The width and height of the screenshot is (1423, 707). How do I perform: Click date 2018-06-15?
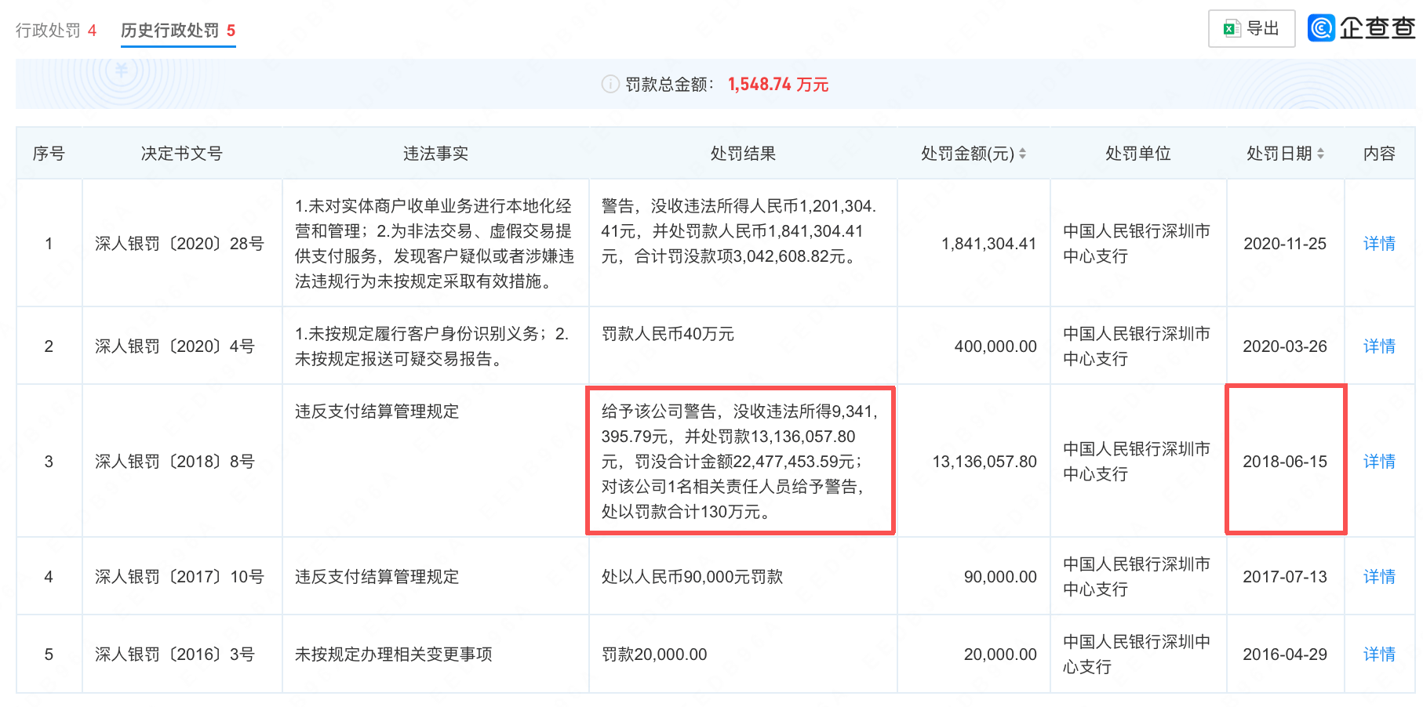1285,462
